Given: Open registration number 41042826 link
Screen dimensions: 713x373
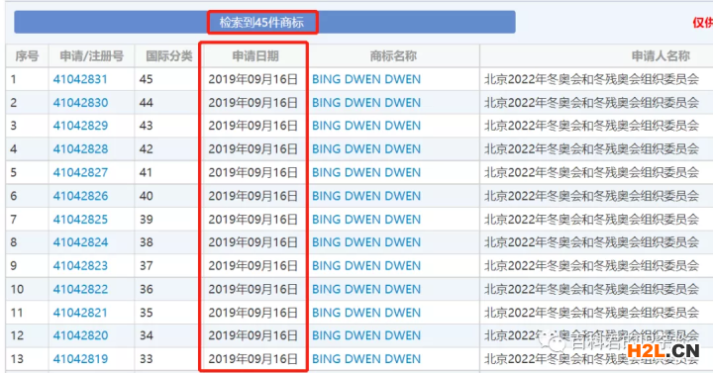Looking at the screenshot, I should point(80,196).
